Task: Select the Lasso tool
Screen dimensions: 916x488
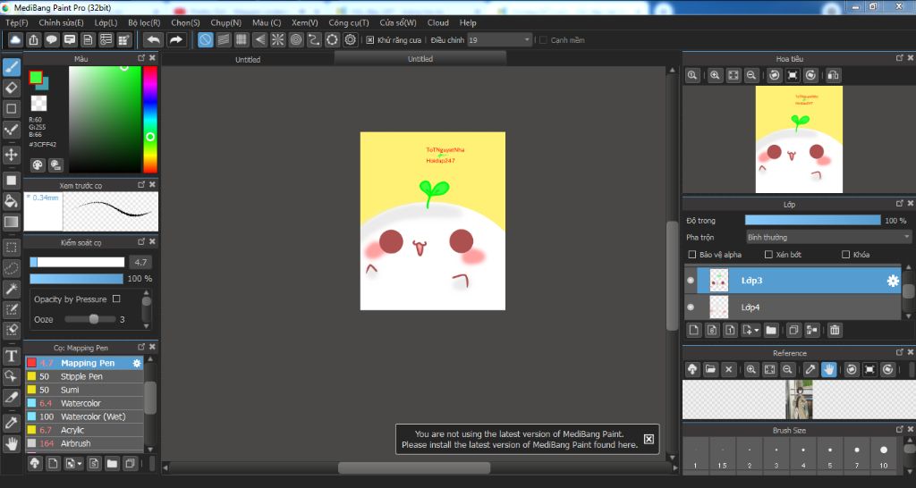Action: click(11, 268)
